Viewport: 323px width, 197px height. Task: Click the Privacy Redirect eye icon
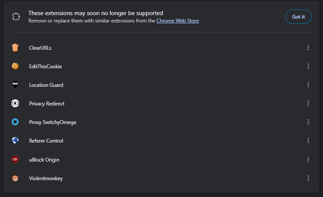pyautogui.click(x=15, y=104)
